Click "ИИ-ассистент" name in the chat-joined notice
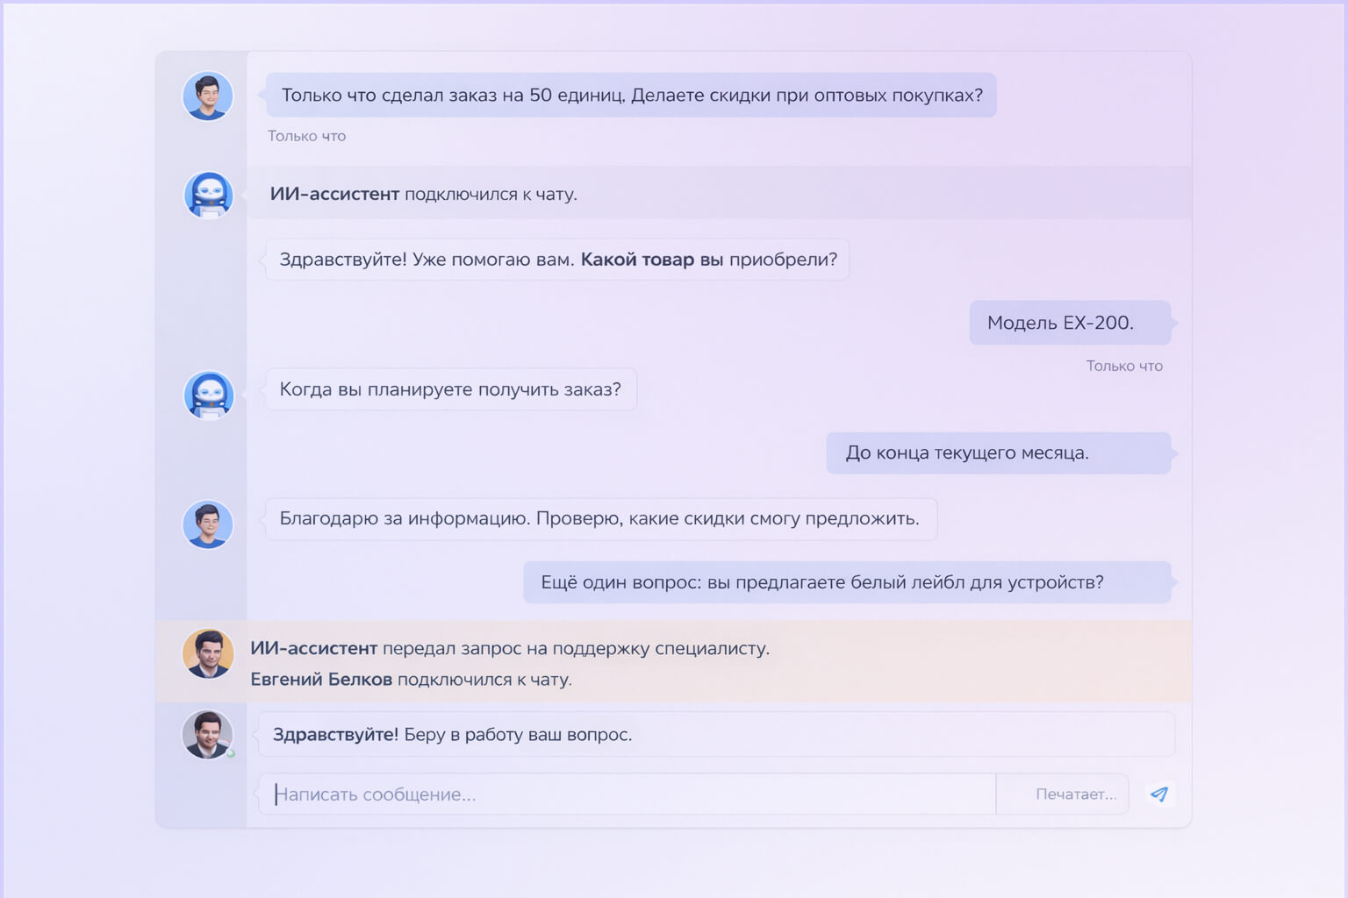 334,194
